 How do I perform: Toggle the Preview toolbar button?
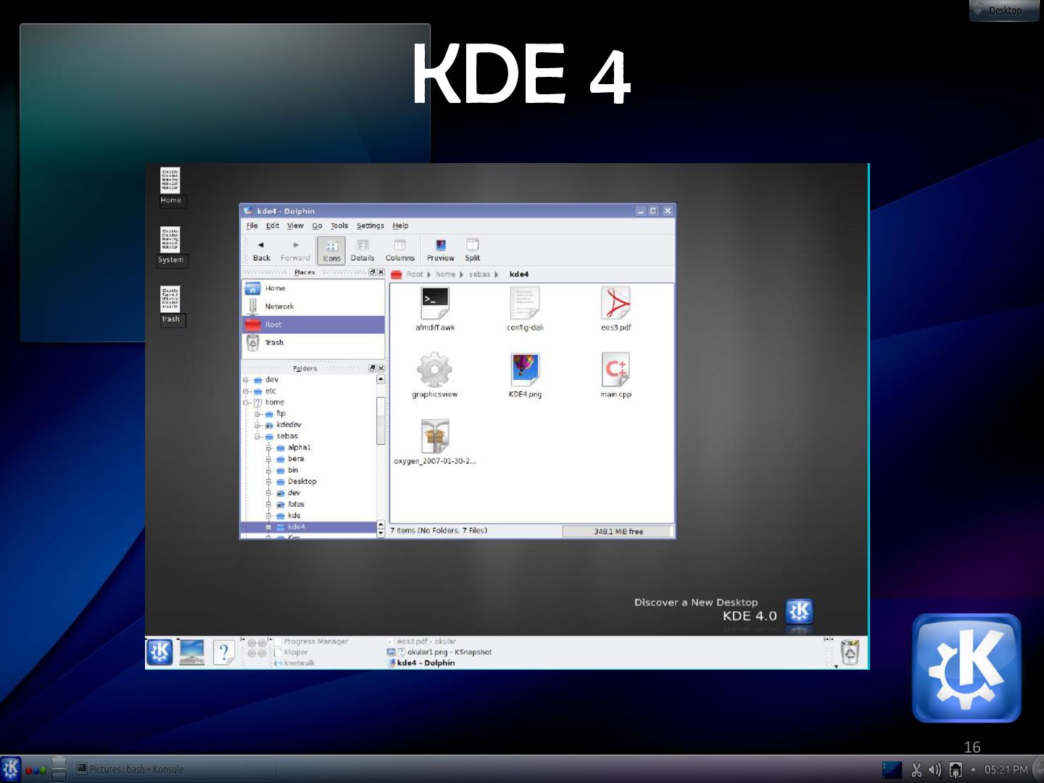point(440,250)
